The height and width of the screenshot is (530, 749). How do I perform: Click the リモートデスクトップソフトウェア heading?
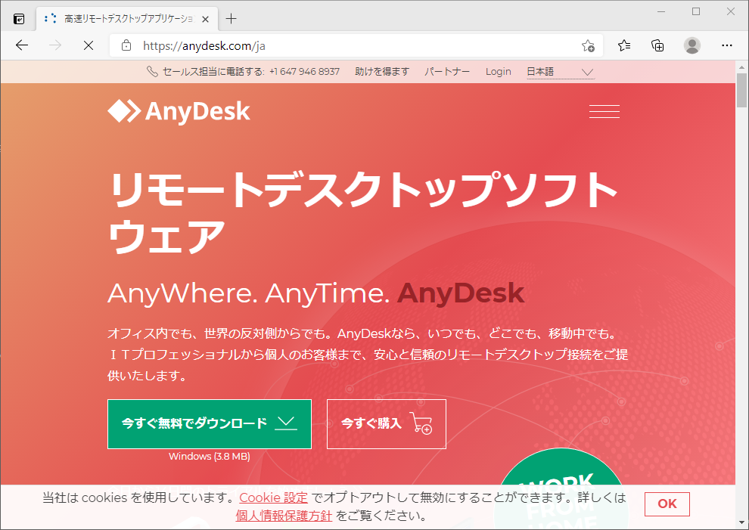pyautogui.click(x=363, y=212)
